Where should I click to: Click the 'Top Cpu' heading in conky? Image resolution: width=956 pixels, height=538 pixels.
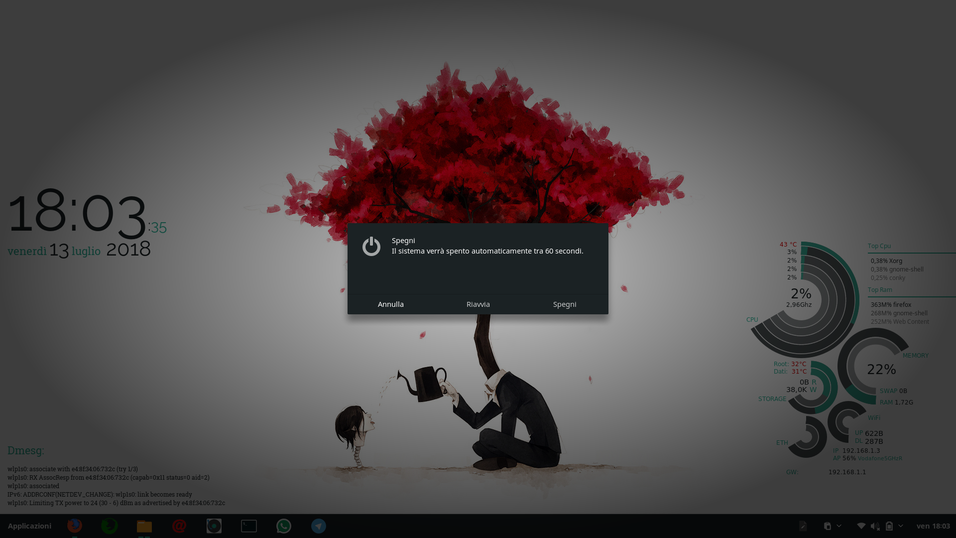879,246
